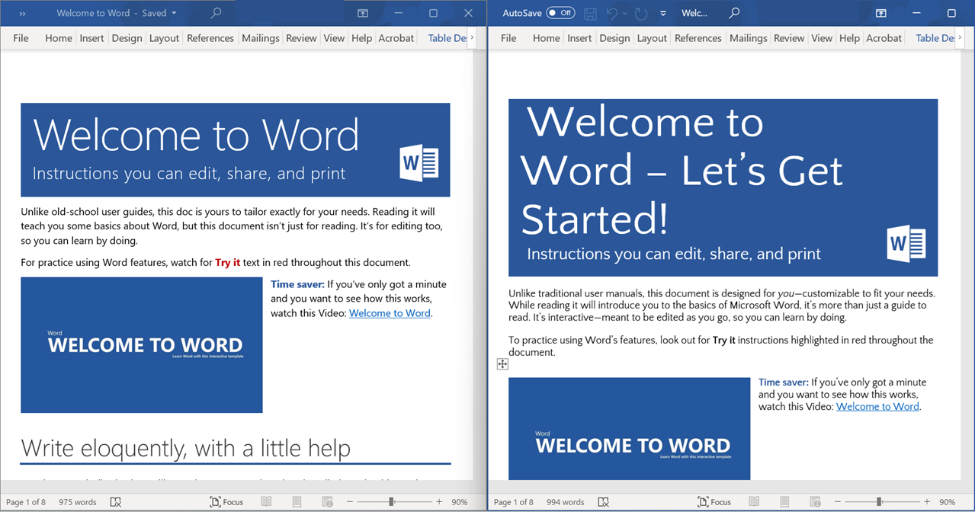Viewport: 975px width, 512px height.
Task: Switch to Read Mode view in right window
Action: coord(754,501)
